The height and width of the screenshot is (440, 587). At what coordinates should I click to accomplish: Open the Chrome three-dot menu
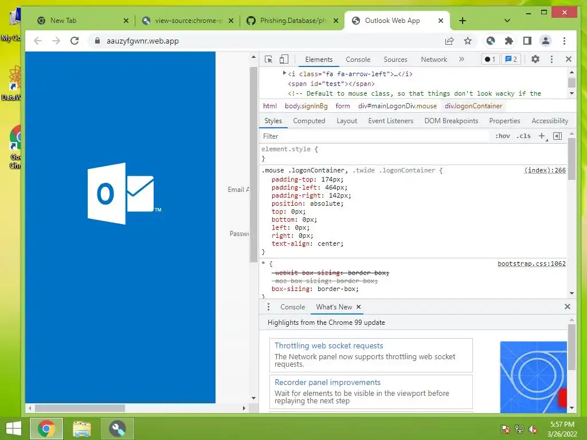coord(564,41)
